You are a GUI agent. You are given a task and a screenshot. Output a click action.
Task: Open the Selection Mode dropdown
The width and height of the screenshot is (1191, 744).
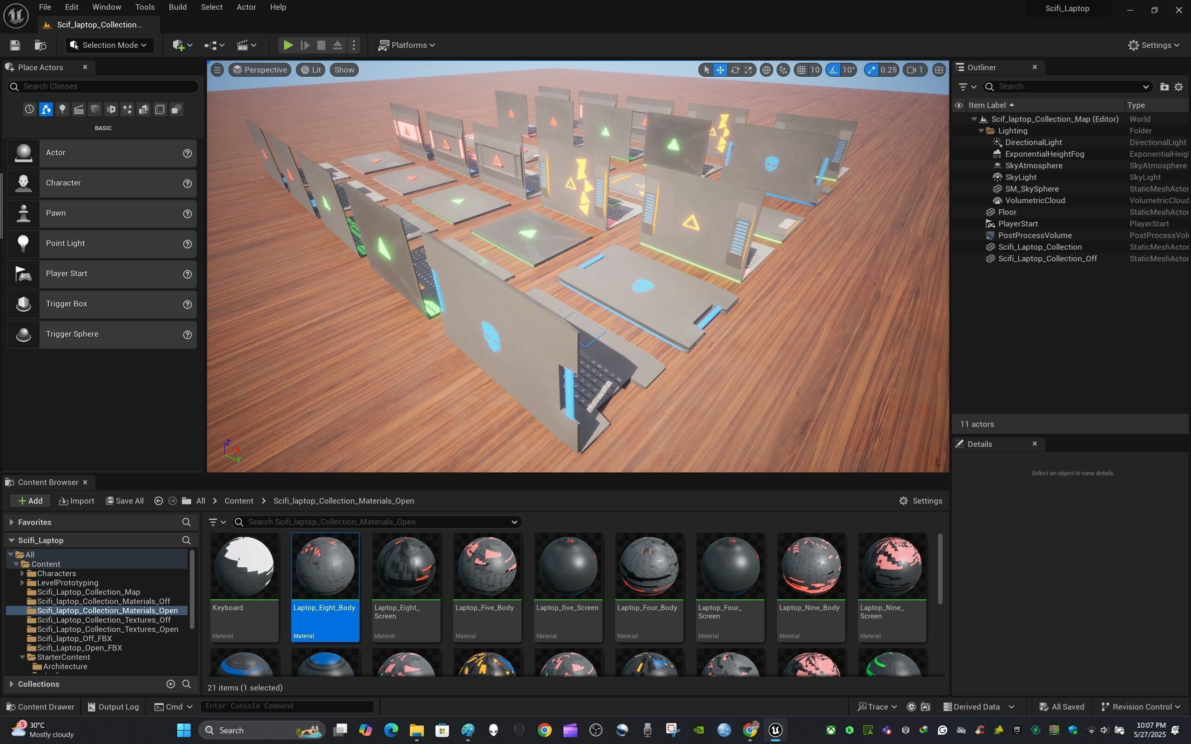coord(109,45)
